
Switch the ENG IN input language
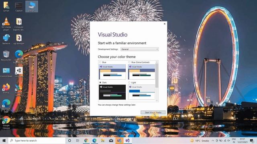tap(234, 140)
